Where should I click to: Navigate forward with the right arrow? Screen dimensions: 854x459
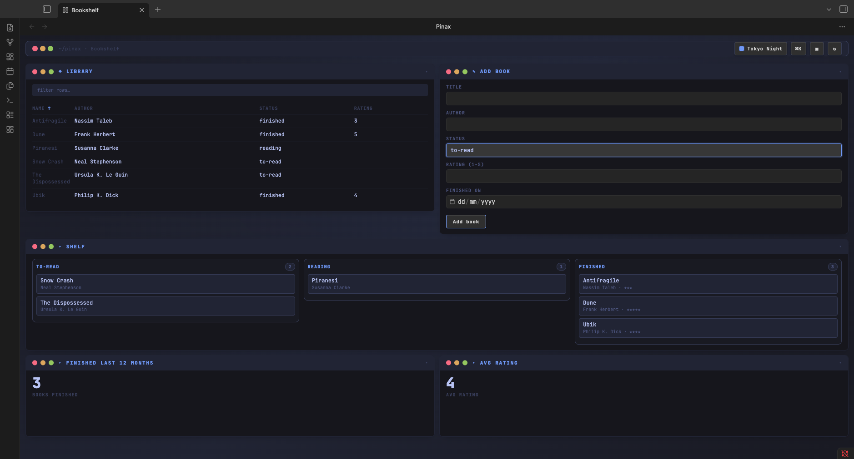[45, 27]
